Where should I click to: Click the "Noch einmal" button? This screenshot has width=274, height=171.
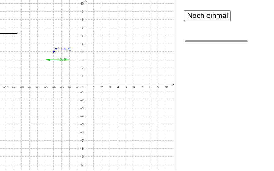(207, 16)
